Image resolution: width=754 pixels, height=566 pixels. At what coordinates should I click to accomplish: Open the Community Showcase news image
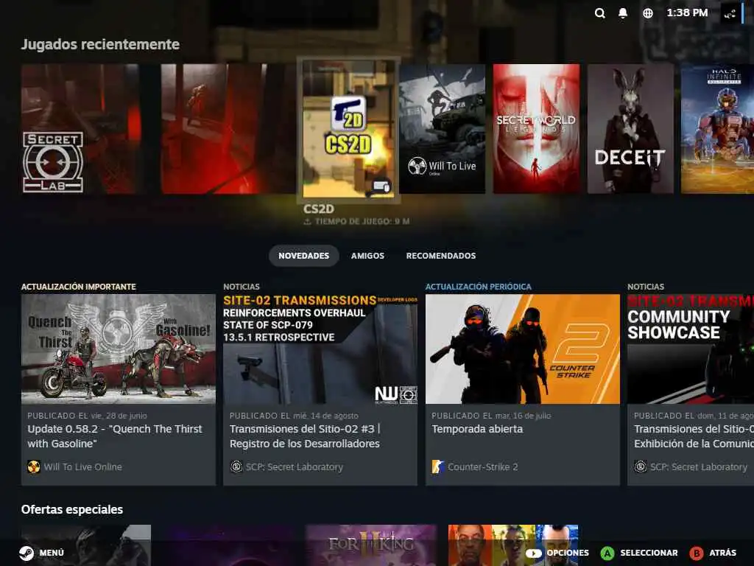pyautogui.click(x=691, y=349)
